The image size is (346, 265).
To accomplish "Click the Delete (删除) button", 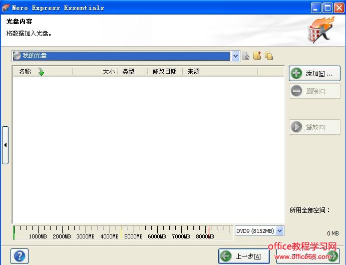I will tap(314, 91).
